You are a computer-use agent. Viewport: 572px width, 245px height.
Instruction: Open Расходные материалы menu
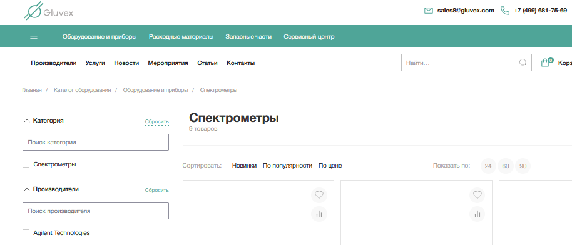181,37
